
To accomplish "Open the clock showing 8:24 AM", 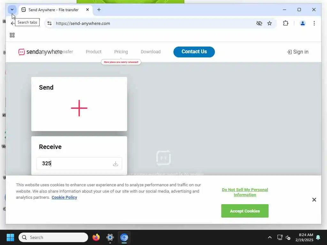I will 304,237.
